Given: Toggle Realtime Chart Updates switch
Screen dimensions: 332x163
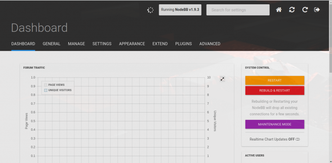Looking at the screenshot, I should click(x=298, y=139).
